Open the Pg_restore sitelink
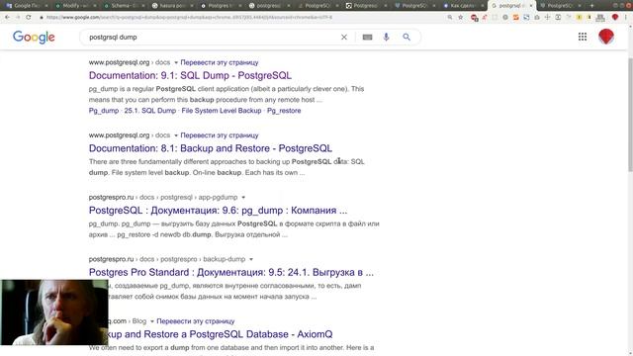Screen dimensions: 633x356 (284, 111)
